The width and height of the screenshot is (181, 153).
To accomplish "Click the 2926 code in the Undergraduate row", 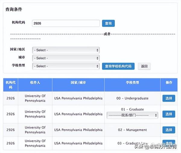I will pos(11,98).
